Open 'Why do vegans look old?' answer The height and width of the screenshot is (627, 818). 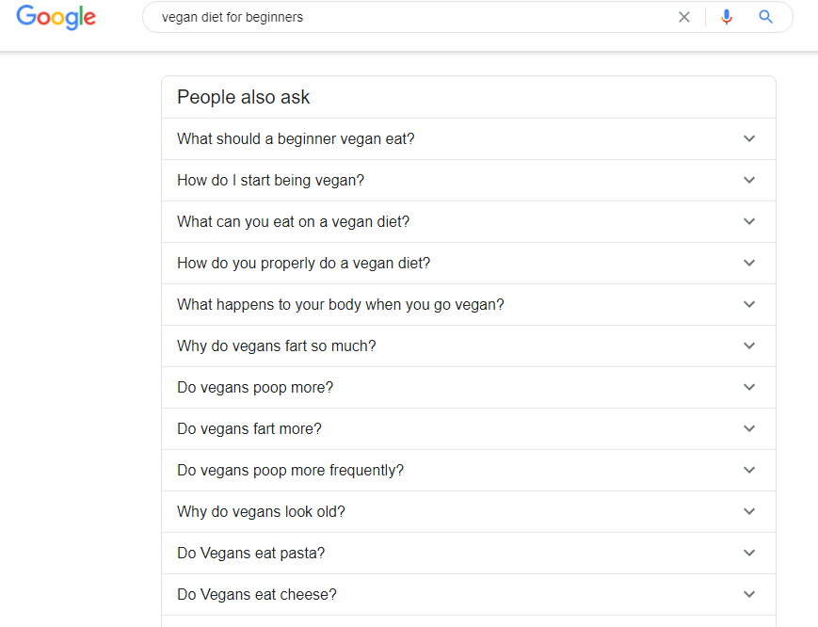[469, 512]
